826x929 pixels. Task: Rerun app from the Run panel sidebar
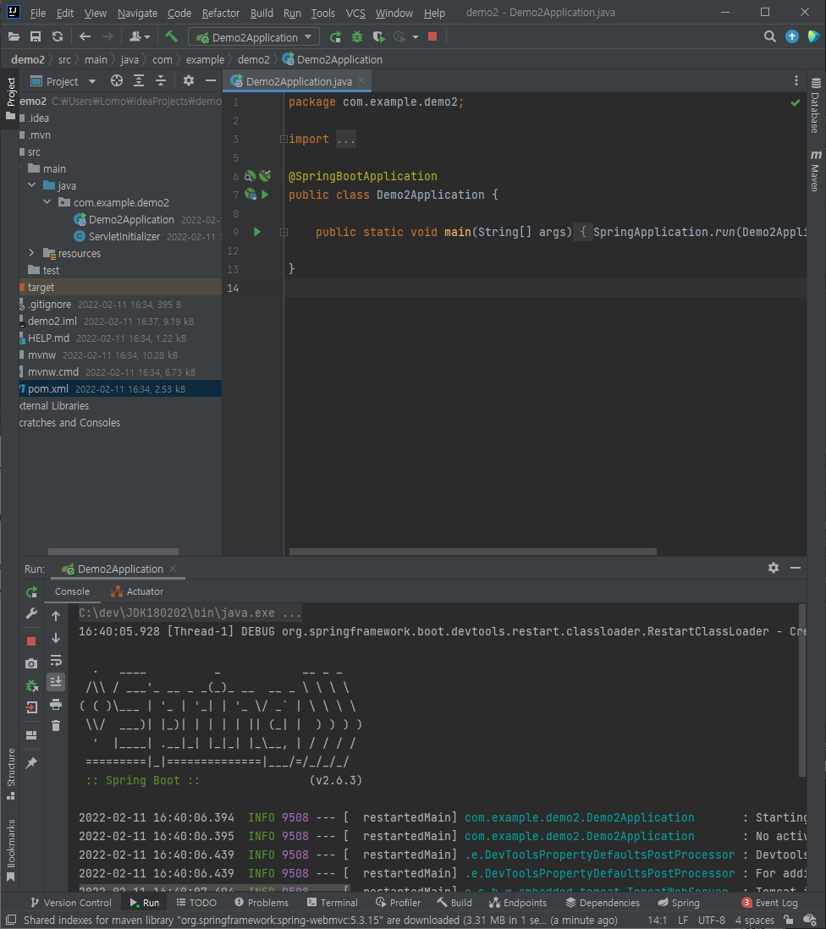coord(31,591)
